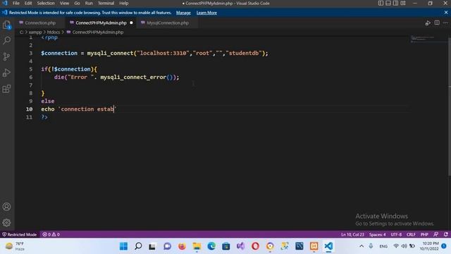The width and height of the screenshot is (451, 254).
Task: Open the Task View taskbar icon
Action: [x=152, y=246]
